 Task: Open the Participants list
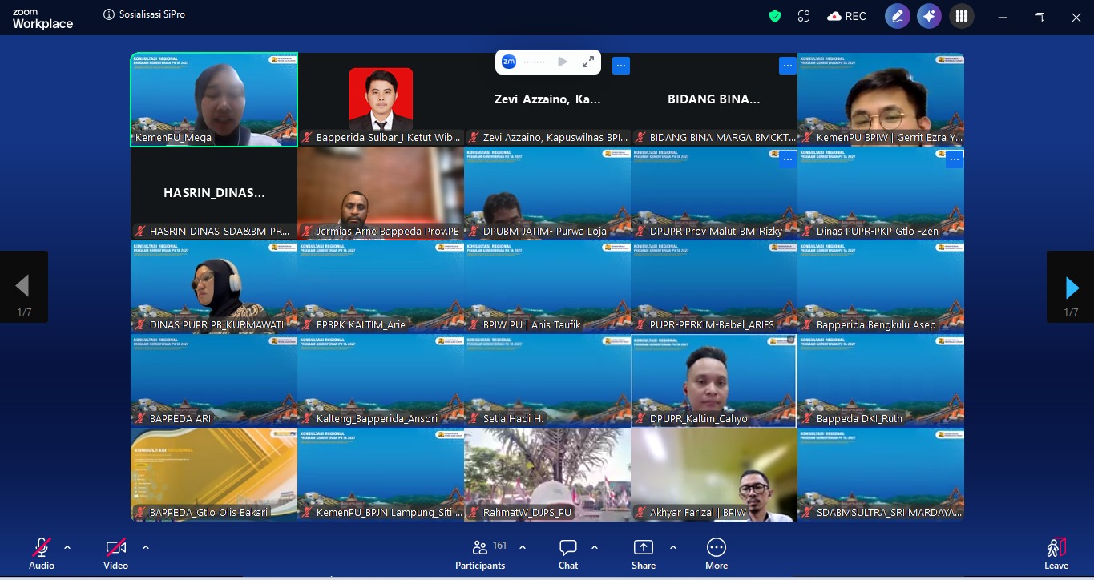point(480,554)
